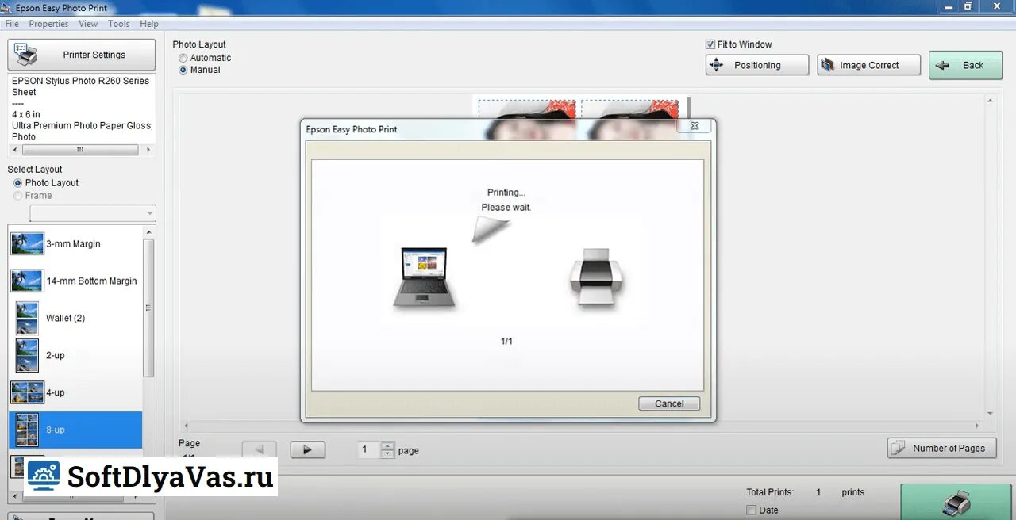Image resolution: width=1016 pixels, height=520 pixels.
Task: Select the 14-mm Bottom Margin layout thumbnail
Action: 27,281
